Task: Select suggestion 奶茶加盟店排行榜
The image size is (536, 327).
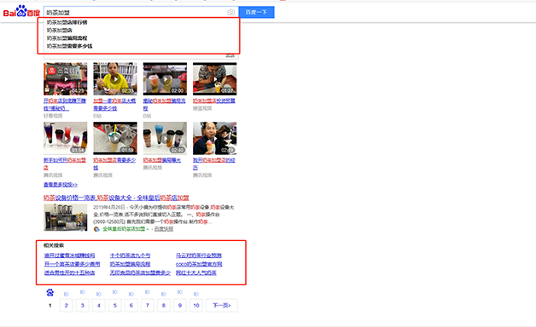Action: 67,22
